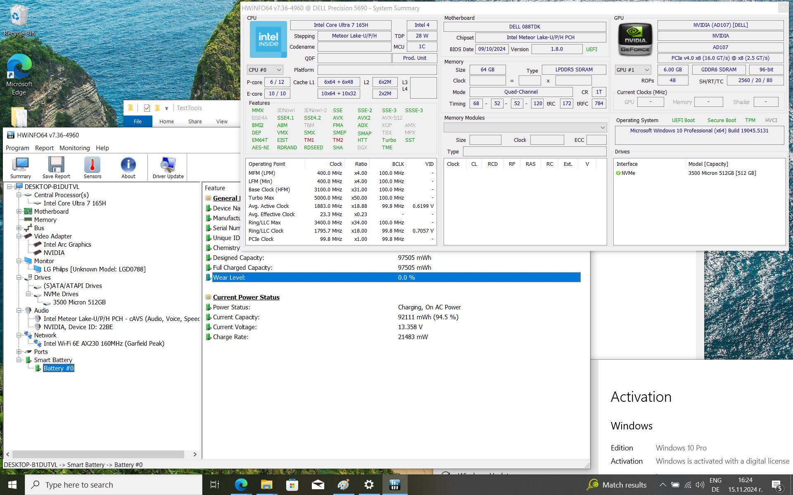
Task: Click the Intel Inside CPU logo
Action: (268, 40)
